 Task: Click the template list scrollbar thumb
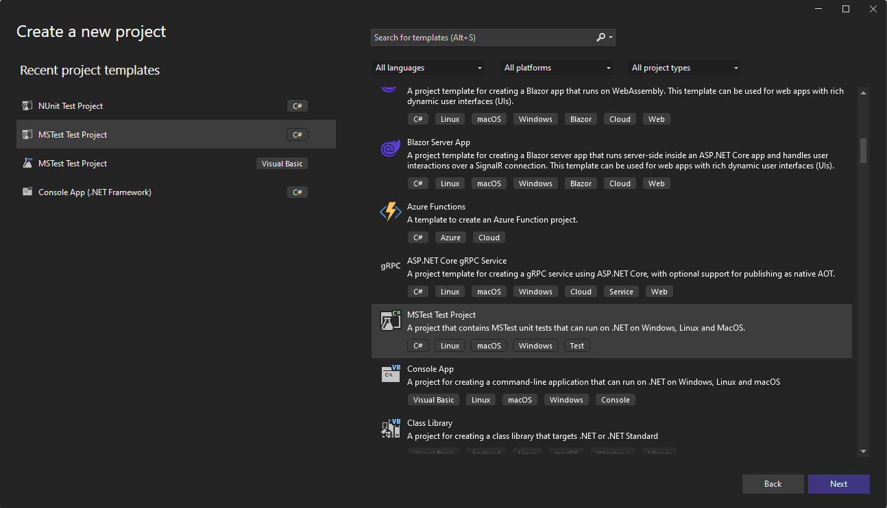(863, 151)
